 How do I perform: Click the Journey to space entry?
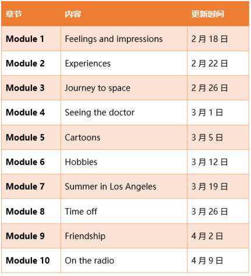pyautogui.click(x=98, y=88)
